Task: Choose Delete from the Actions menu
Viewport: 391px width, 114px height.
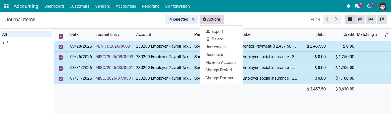Action: point(221,39)
